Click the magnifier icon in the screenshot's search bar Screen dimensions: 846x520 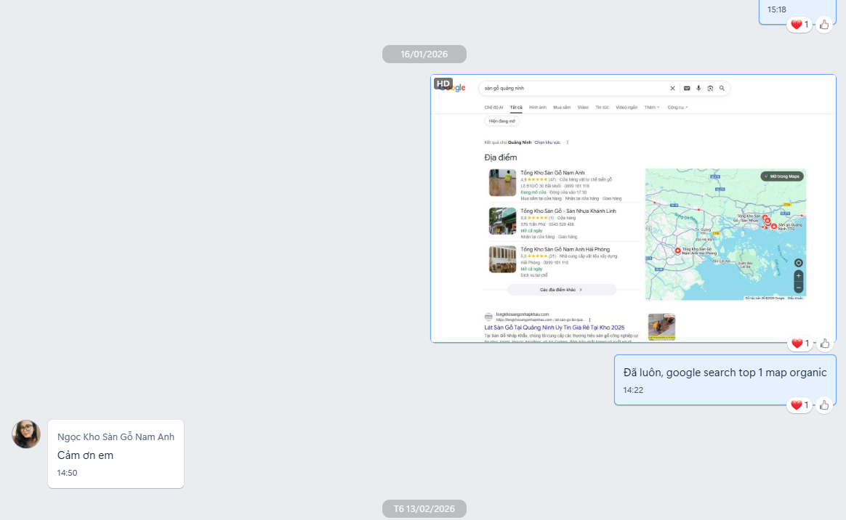click(722, 88)
